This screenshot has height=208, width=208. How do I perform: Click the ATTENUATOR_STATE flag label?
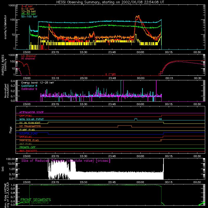click(x=31, y=112)
